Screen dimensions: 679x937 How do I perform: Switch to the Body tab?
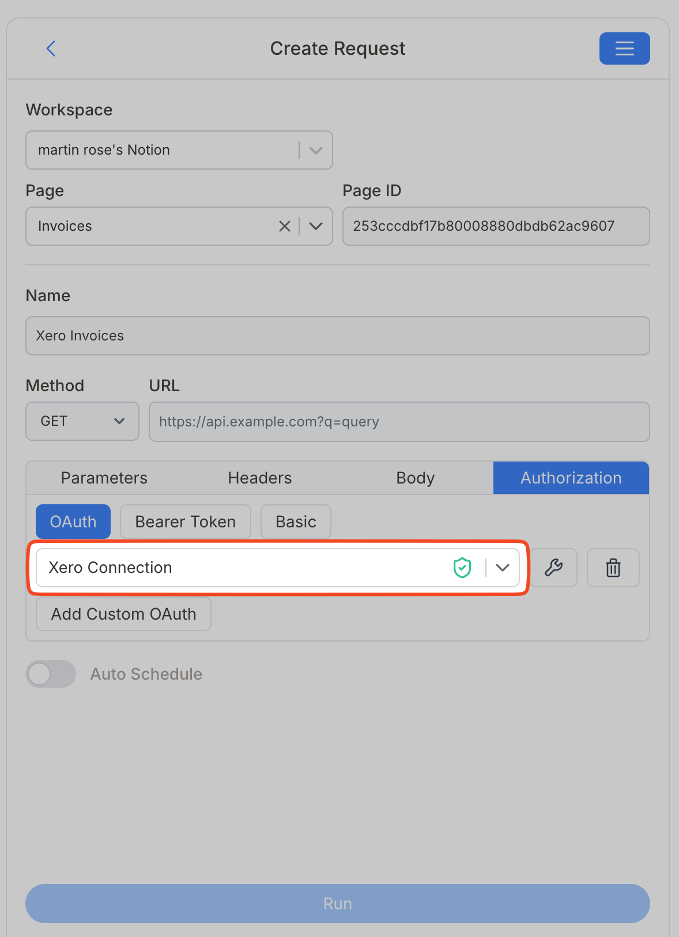(x=416, y=478)
